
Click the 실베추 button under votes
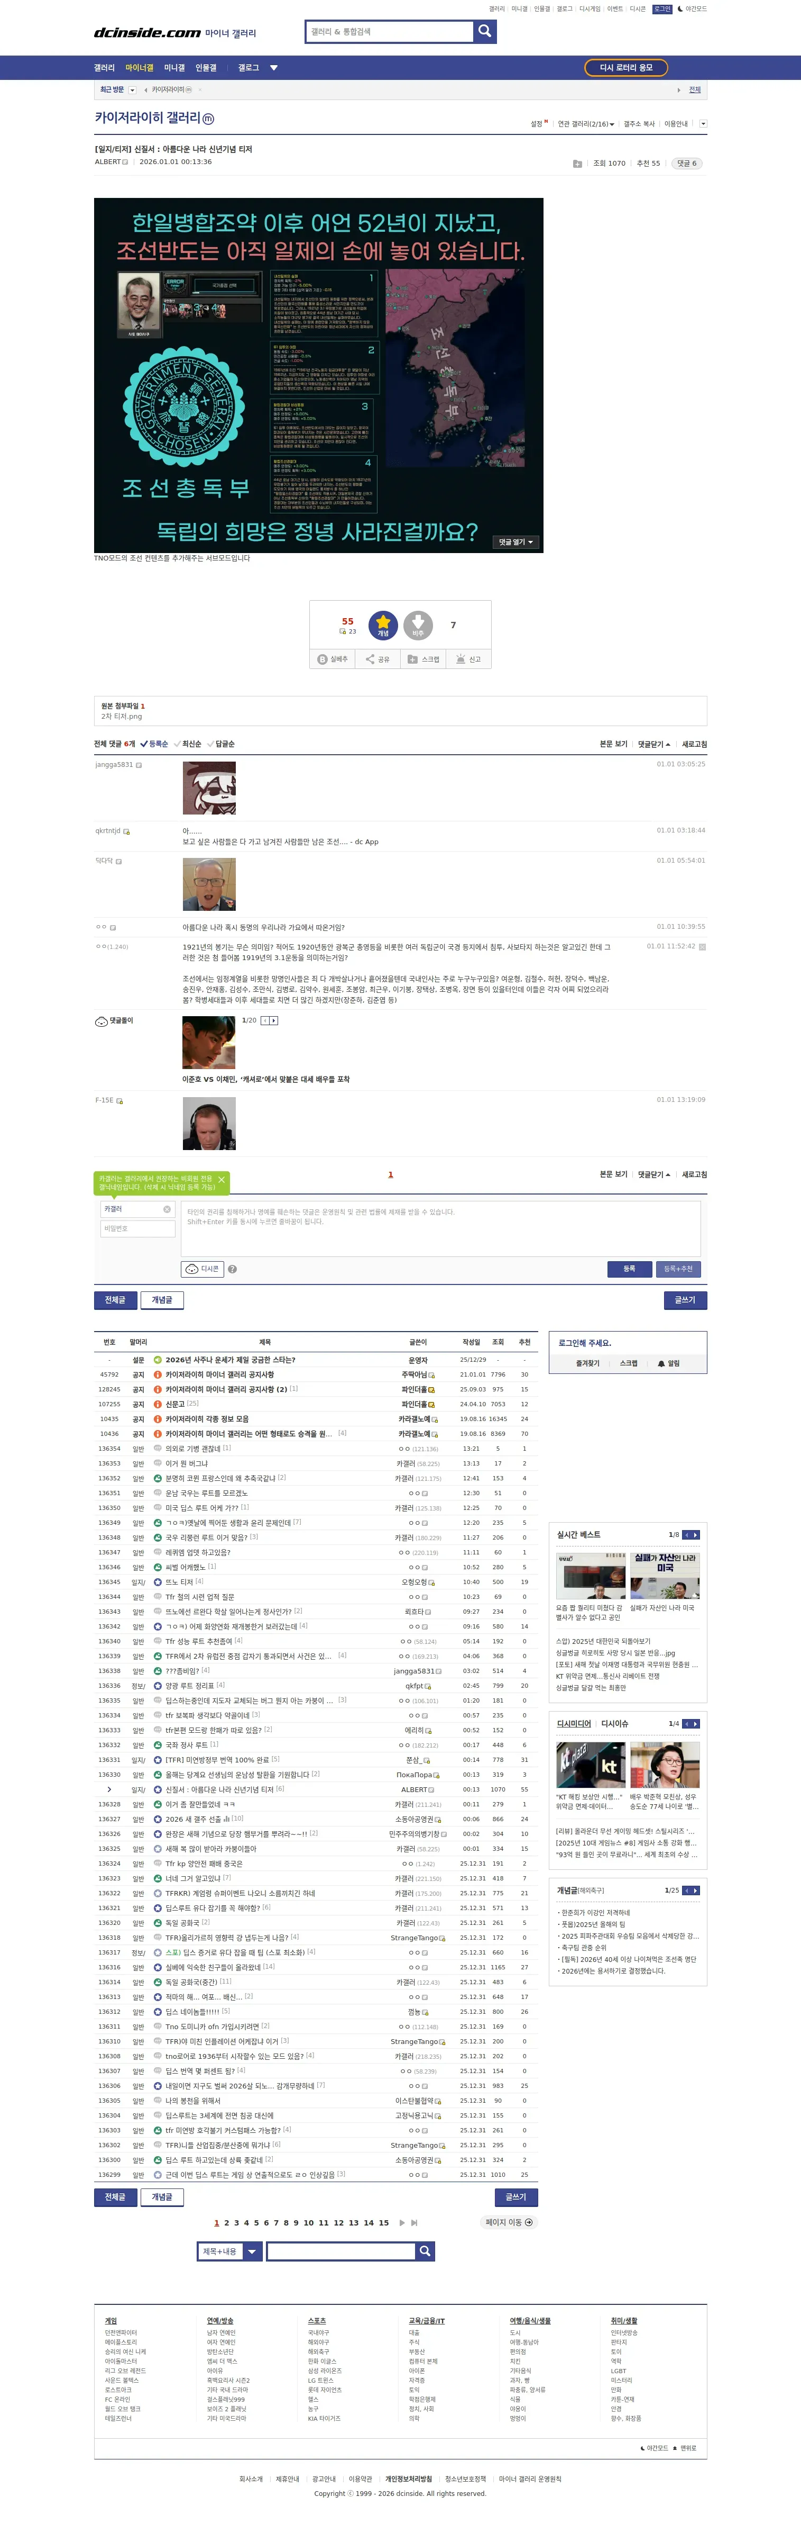click(x=333, y=659)
